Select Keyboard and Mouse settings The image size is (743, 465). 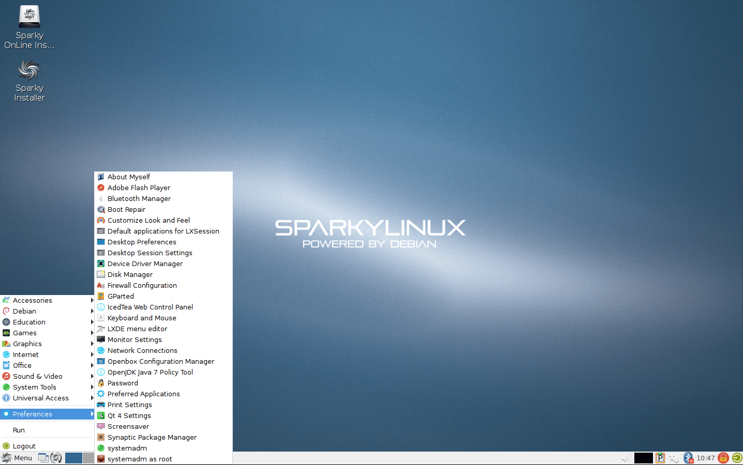[x=164, y=318]
